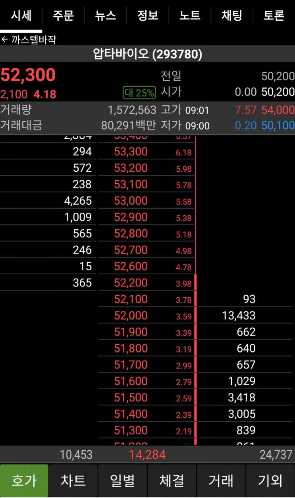295x498 pixels.
Task: Tap the 저가 price 50,100
Action: [x=278, y=126]
